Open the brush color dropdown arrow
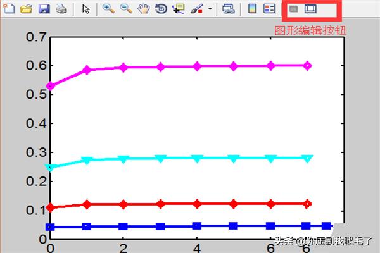 pyautogui.click(x=210, y=10)
